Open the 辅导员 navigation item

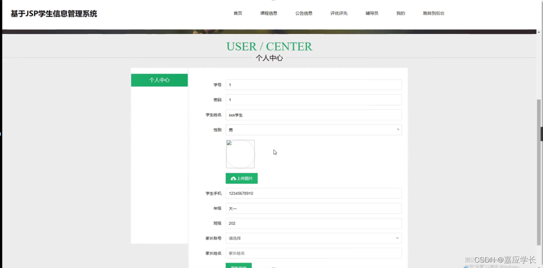point(372,13)
